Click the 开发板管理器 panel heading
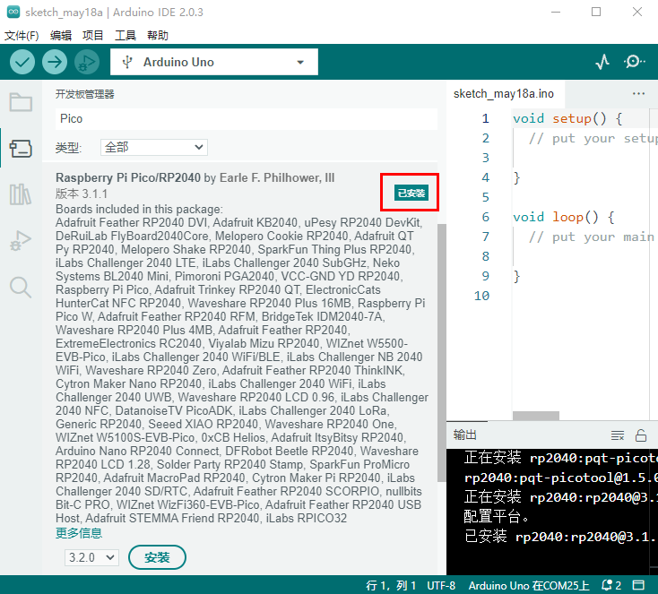 (x=85, y=94)
